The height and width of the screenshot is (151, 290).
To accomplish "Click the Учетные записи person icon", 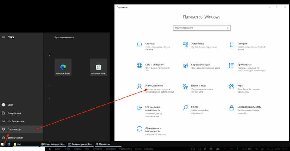I will [139, 86].
